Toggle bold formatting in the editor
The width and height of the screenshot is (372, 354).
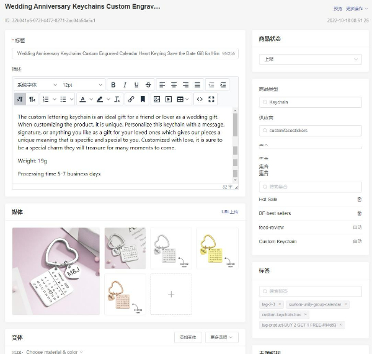(x=113, y=85)
